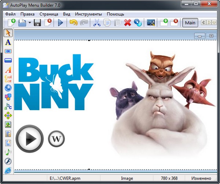The height and width of the screenshot is (184, 220).
Task: Open the Страница menu
Action: [x=49, y=14]
